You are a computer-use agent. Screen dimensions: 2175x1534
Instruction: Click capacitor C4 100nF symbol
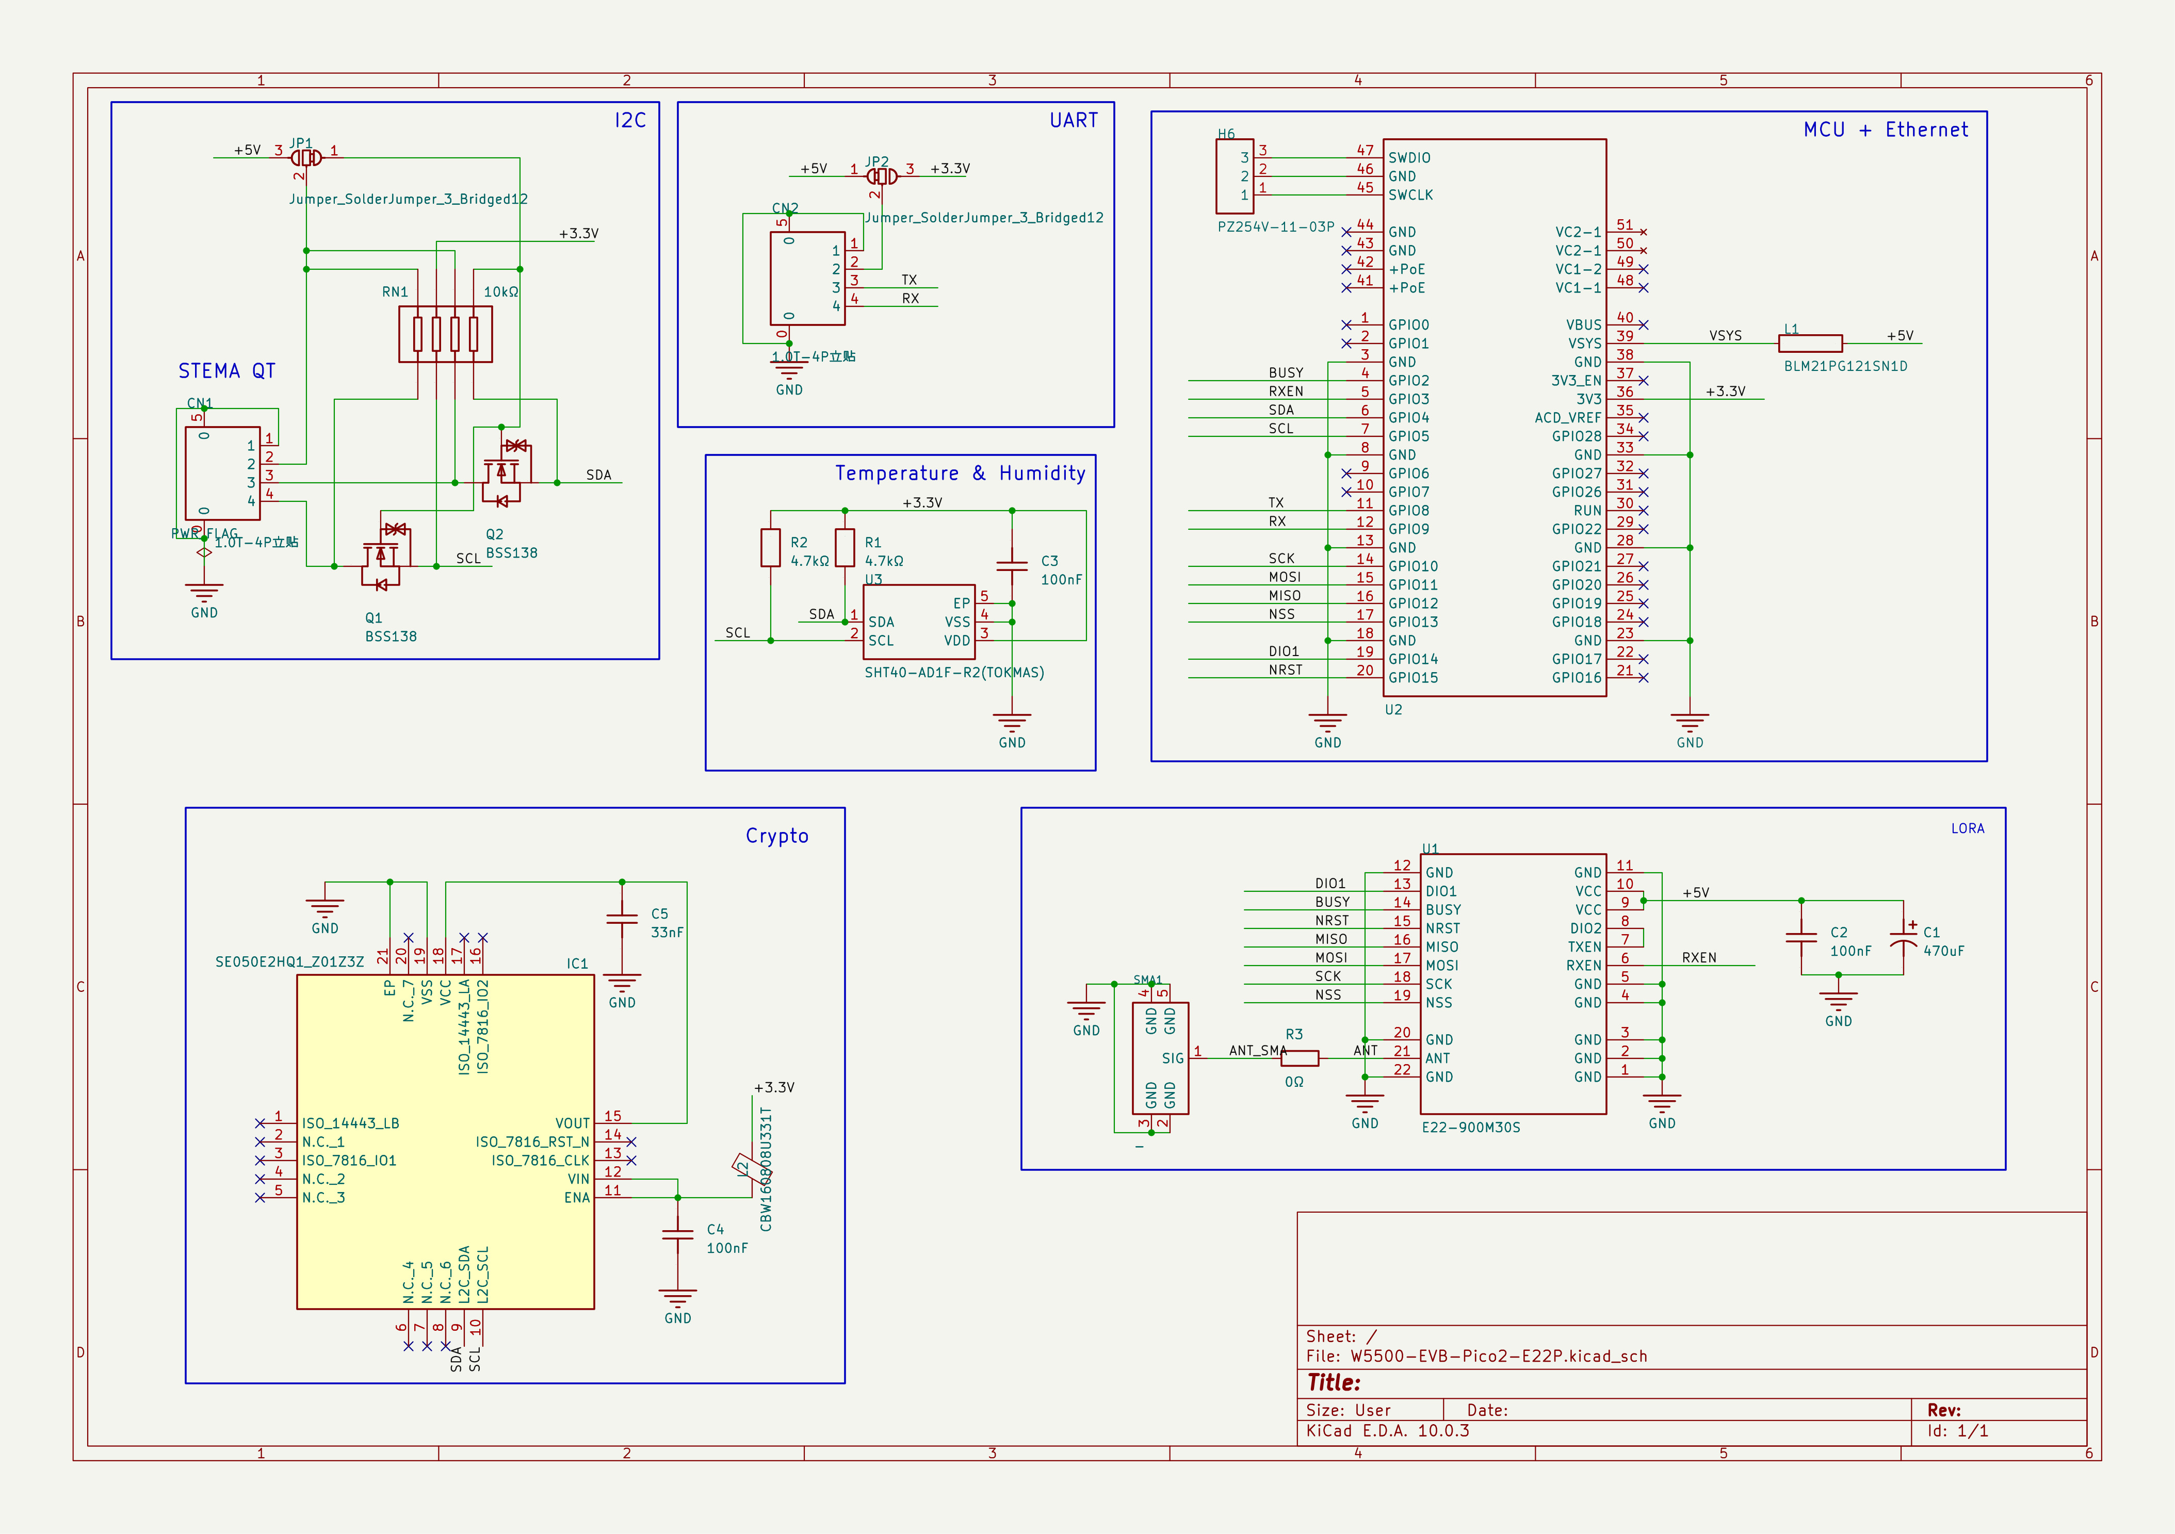pyautogui.click(x=677, y=1234)
